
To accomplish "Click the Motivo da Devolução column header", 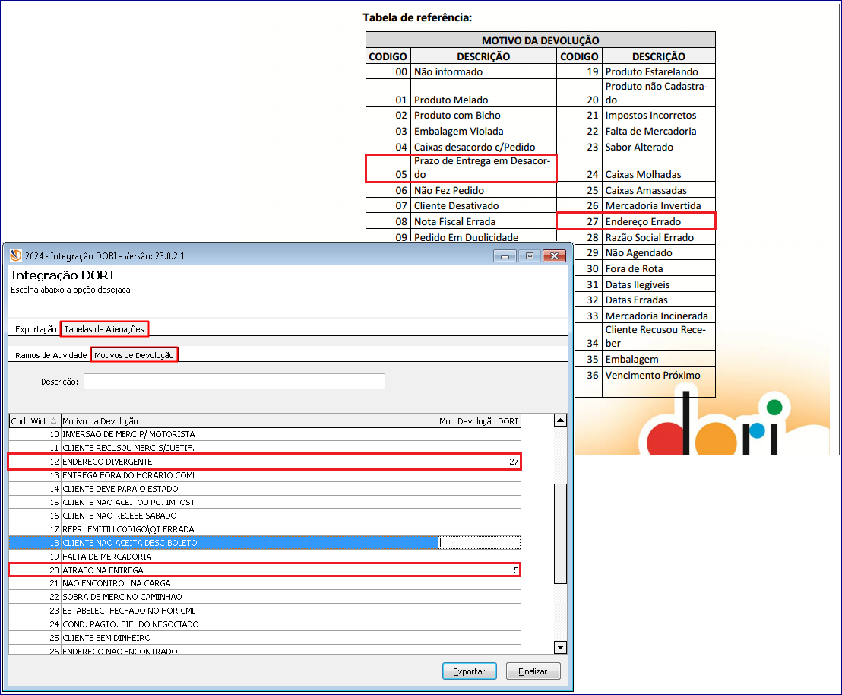I will 249,421.
